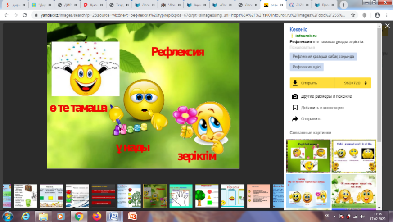
Task: Click the side panel scroll up arrow
Action: coord(379,26)
